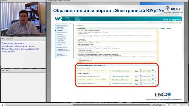The width and height of the screenshot is (189, 106).
Task: Click tasks icon in Психология и педагогика row
Action: 141,83
